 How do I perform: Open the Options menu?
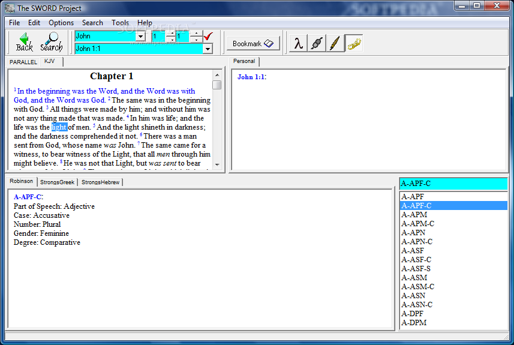coord(61,23)
